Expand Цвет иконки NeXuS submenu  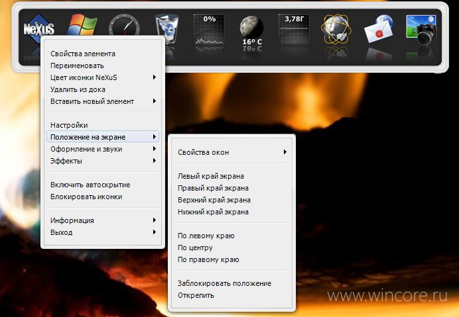click(103, 77)
